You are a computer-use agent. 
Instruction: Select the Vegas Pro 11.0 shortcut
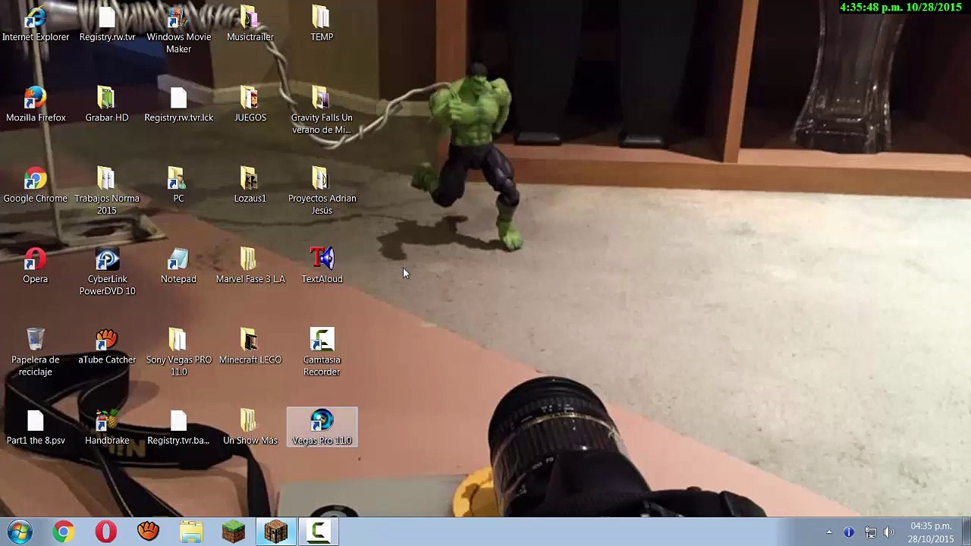tap(322, 428)
